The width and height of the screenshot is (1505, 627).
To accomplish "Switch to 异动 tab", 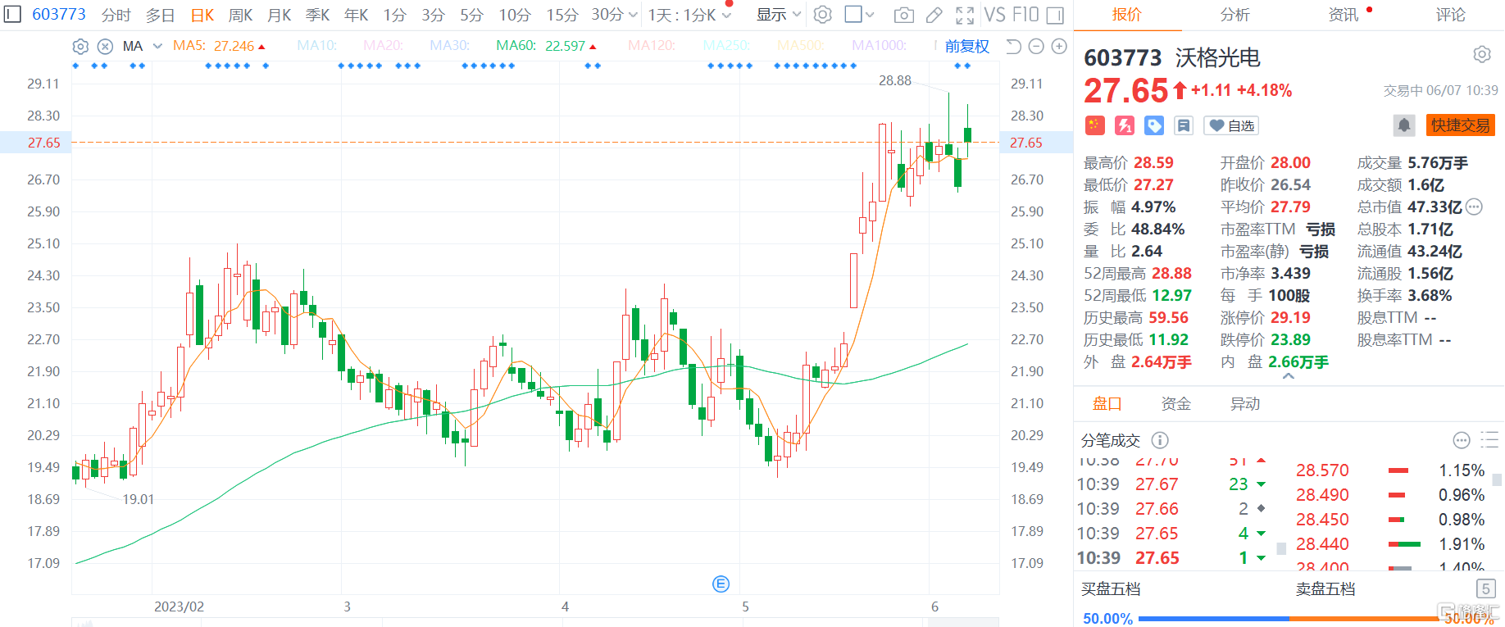I will [1245, 403].
